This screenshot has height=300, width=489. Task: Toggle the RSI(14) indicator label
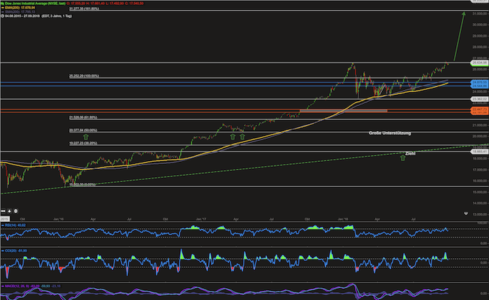coord(14,225)
